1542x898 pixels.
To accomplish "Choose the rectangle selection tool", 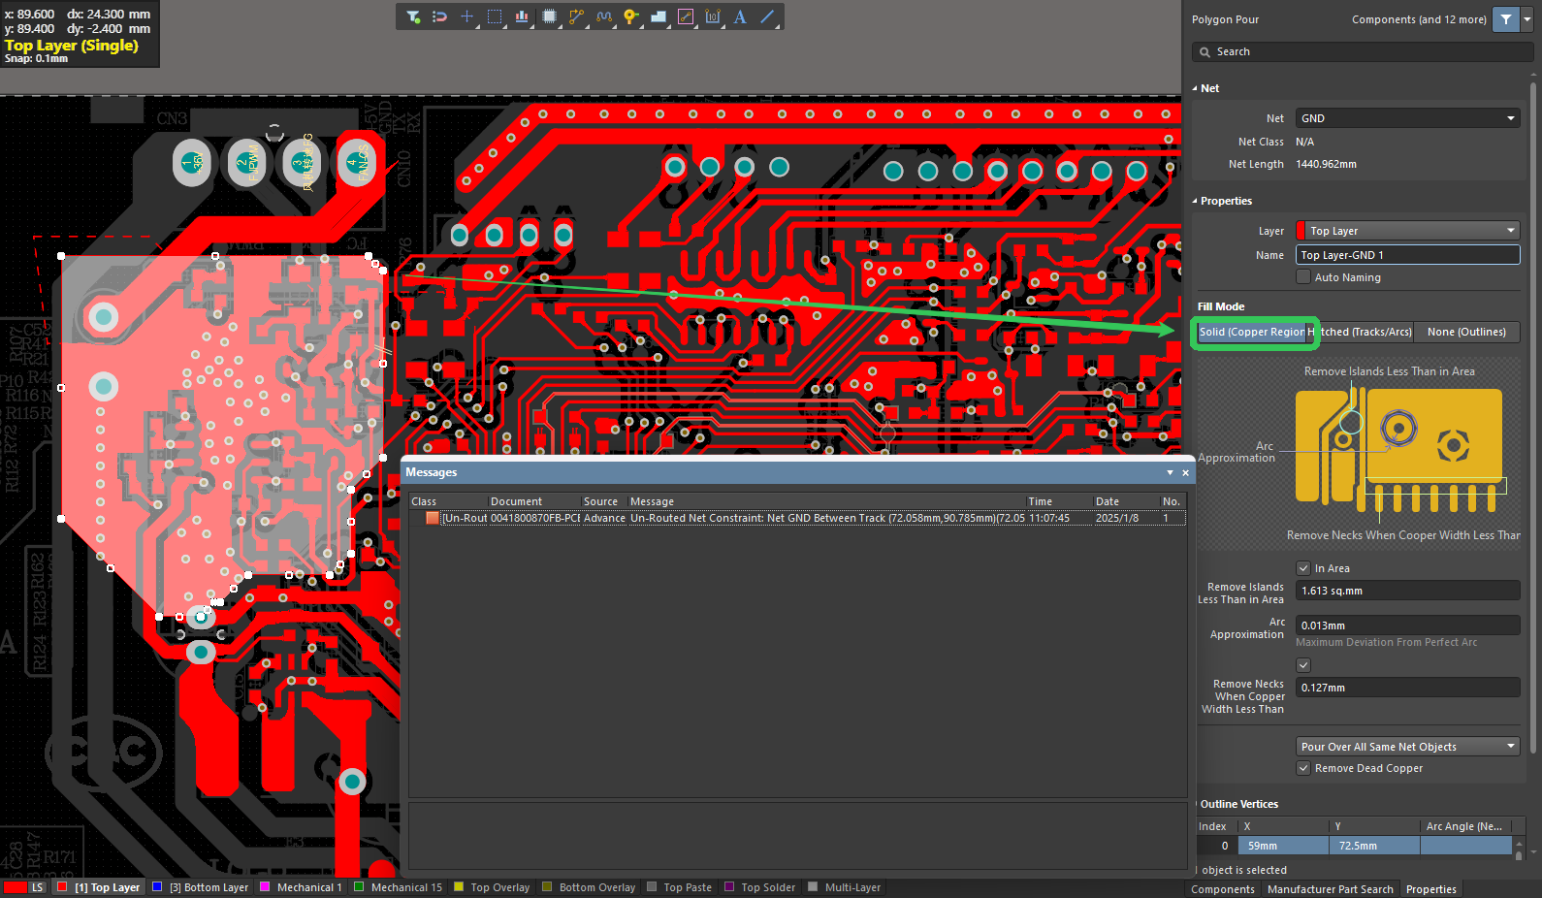I will click(x=495, y=16).
